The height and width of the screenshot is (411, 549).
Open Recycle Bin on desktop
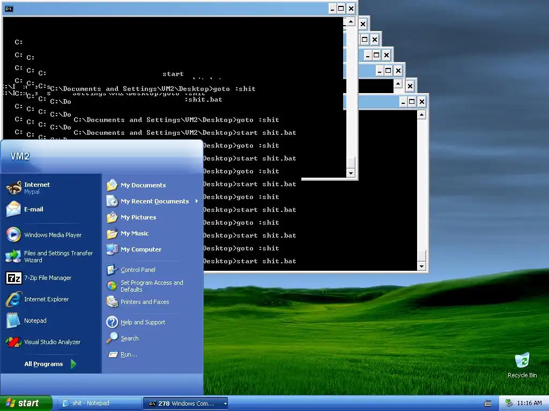(x=522, y=365)
